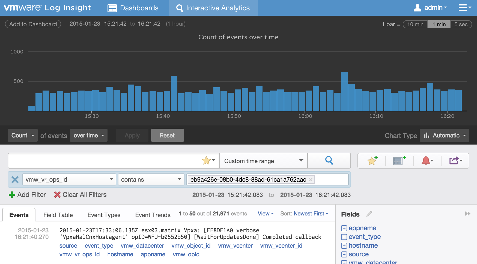
Task: Set bar interval to 10 min
Action: 415,24
